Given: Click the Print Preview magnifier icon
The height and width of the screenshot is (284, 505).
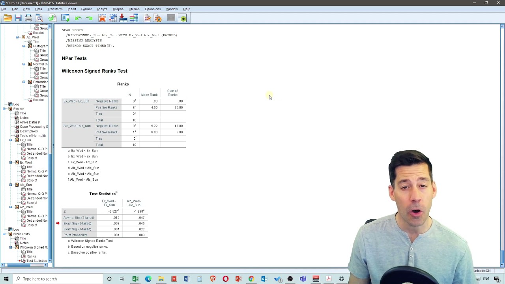Looking at the screenshot, I should tap(39, 18).
